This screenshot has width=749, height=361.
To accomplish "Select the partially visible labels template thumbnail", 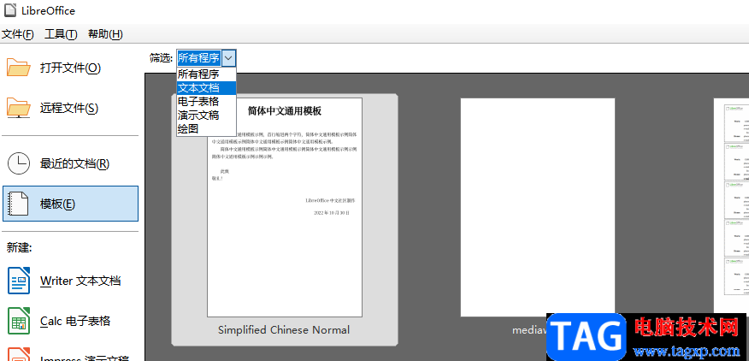I will (x=731, y=207).
